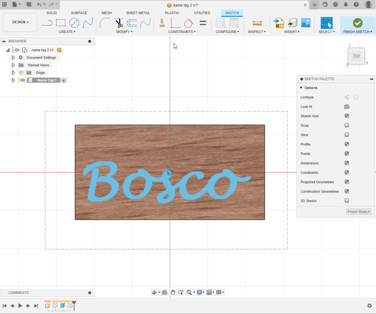Select the Center Diameter Circle tool

click(74, 23)
